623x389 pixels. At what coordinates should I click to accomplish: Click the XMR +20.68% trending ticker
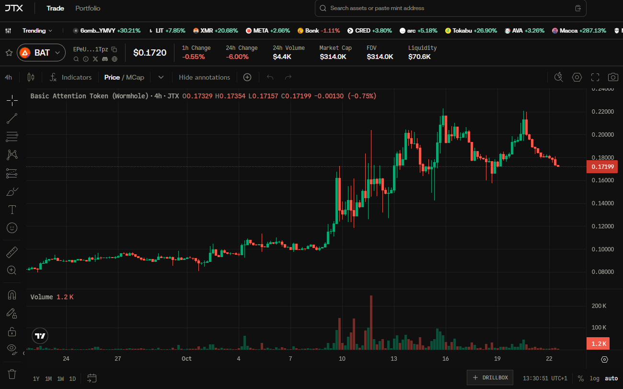click(215, 31)
